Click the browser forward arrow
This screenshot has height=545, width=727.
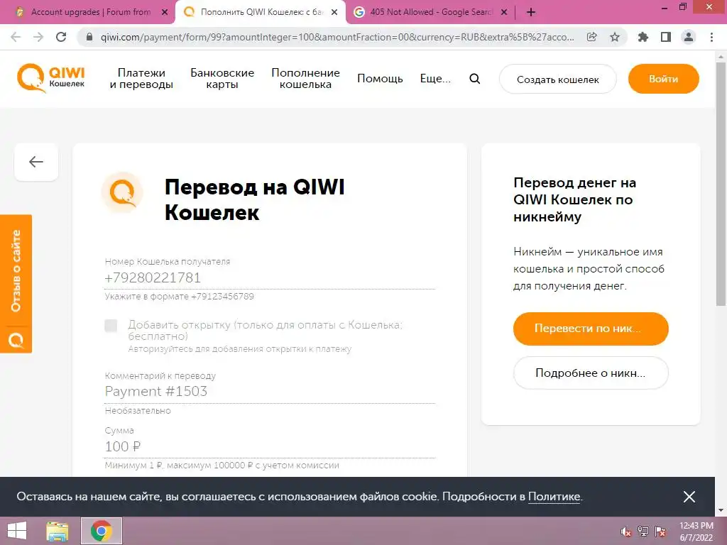[x=38, y=37]
